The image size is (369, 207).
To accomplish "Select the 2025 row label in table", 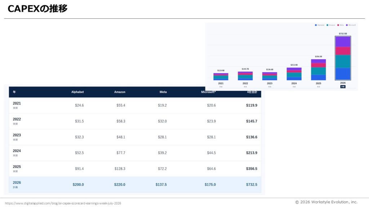I will (x=17, y=167).
